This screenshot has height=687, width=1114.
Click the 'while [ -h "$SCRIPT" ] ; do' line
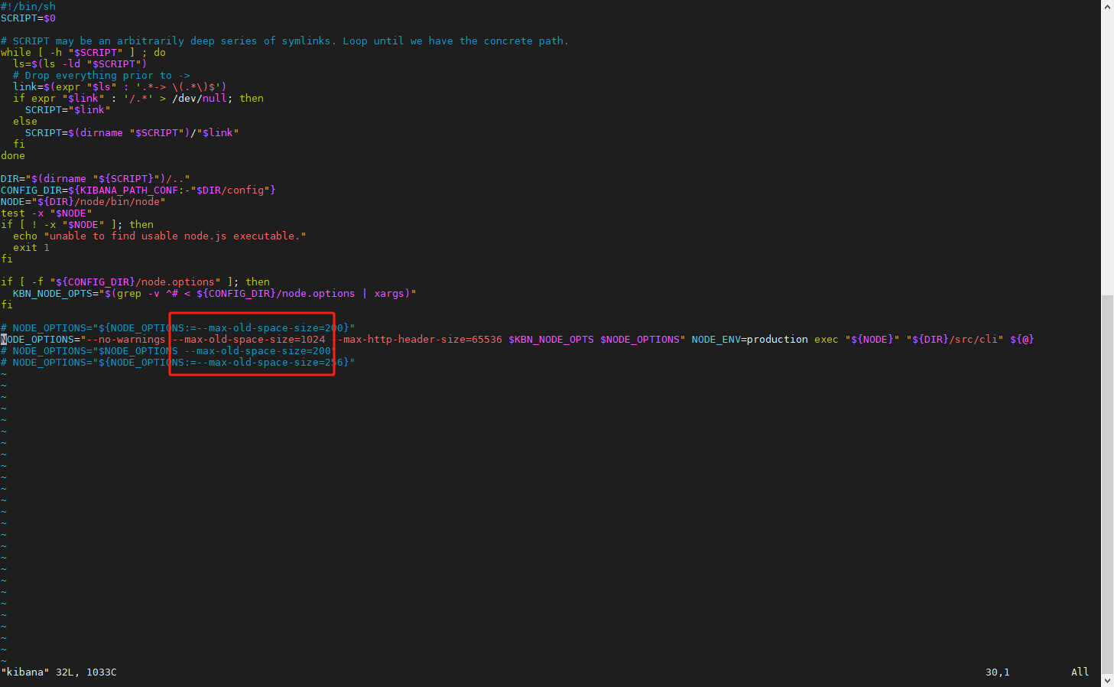tap(83, 52)
